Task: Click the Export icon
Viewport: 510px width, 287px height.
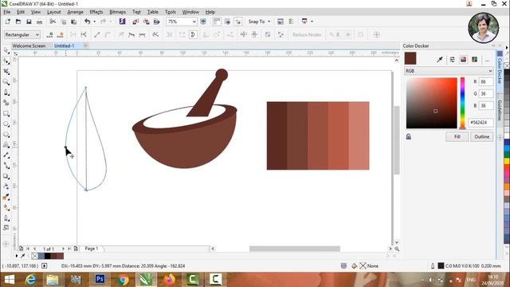Action: click(x=146, y=22)
